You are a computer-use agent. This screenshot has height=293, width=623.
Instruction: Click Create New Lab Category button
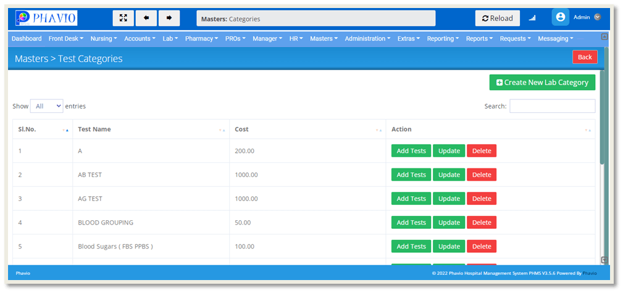[542, 83]
